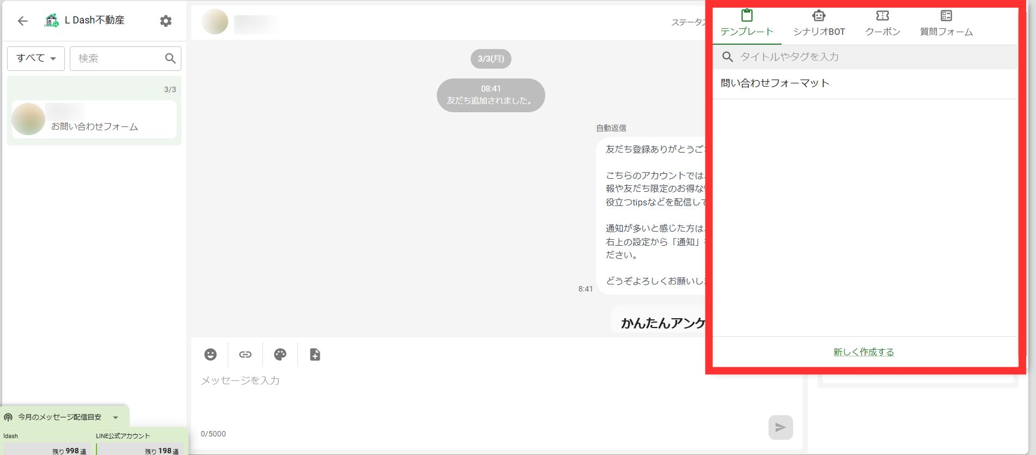Click the insert link icon

click(x=245, y=355)
